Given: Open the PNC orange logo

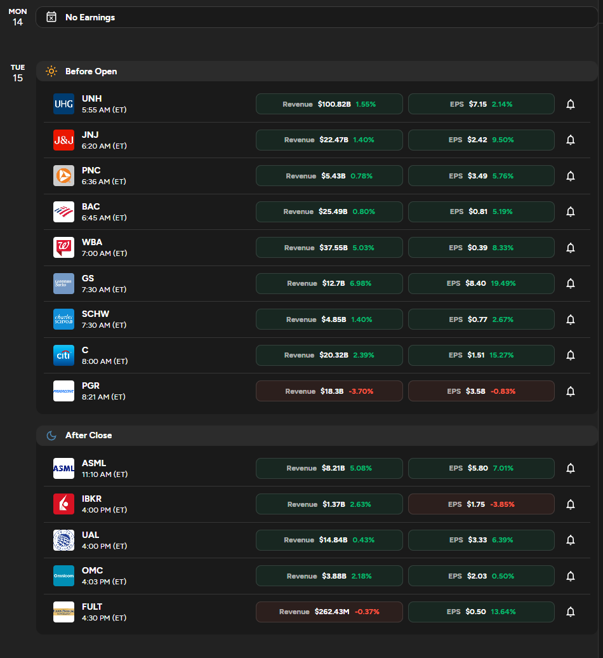Looking at the screenshot, I should point(63,176).
